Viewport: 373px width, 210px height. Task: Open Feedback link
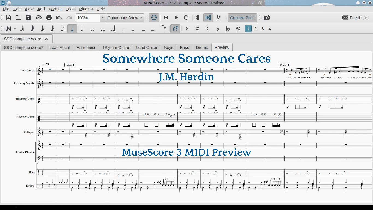(x=355, y=18)
